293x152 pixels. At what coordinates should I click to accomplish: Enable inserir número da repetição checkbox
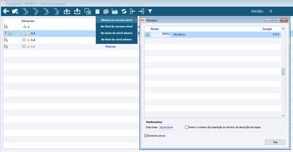186,127
